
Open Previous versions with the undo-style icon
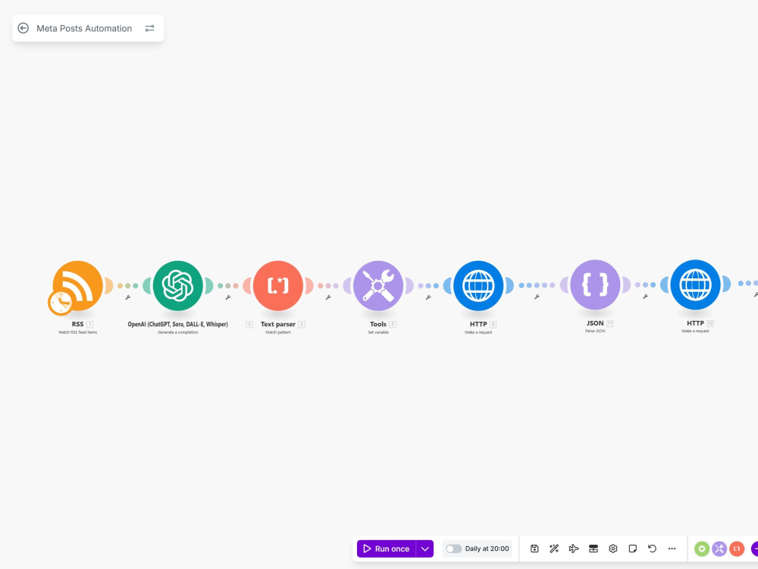(652, 548)
